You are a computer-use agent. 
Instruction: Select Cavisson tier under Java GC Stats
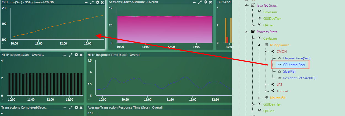point(270,12)
